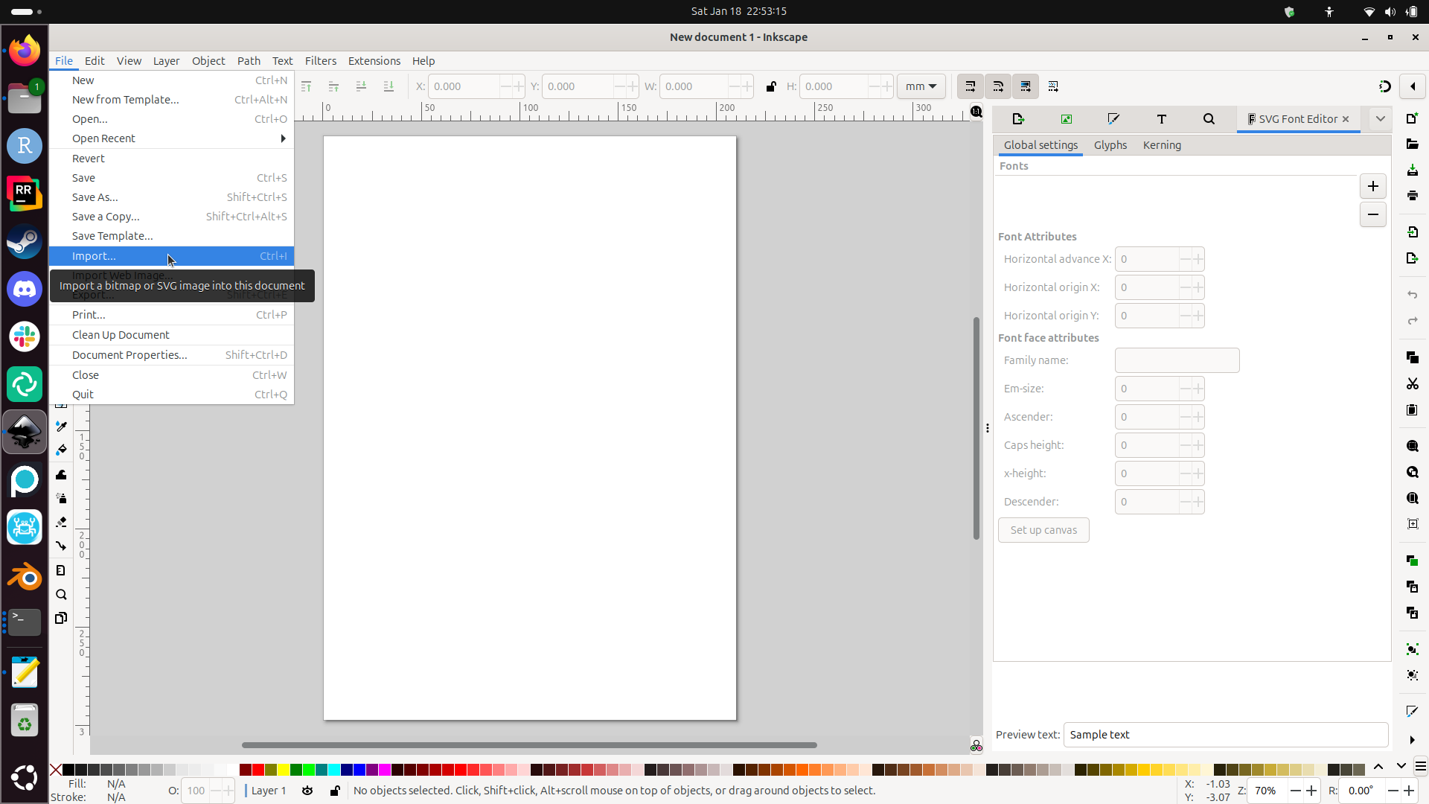Open the Export dialog tab icon
This screenshot has width=1429, height=804.
(1019, 119)
